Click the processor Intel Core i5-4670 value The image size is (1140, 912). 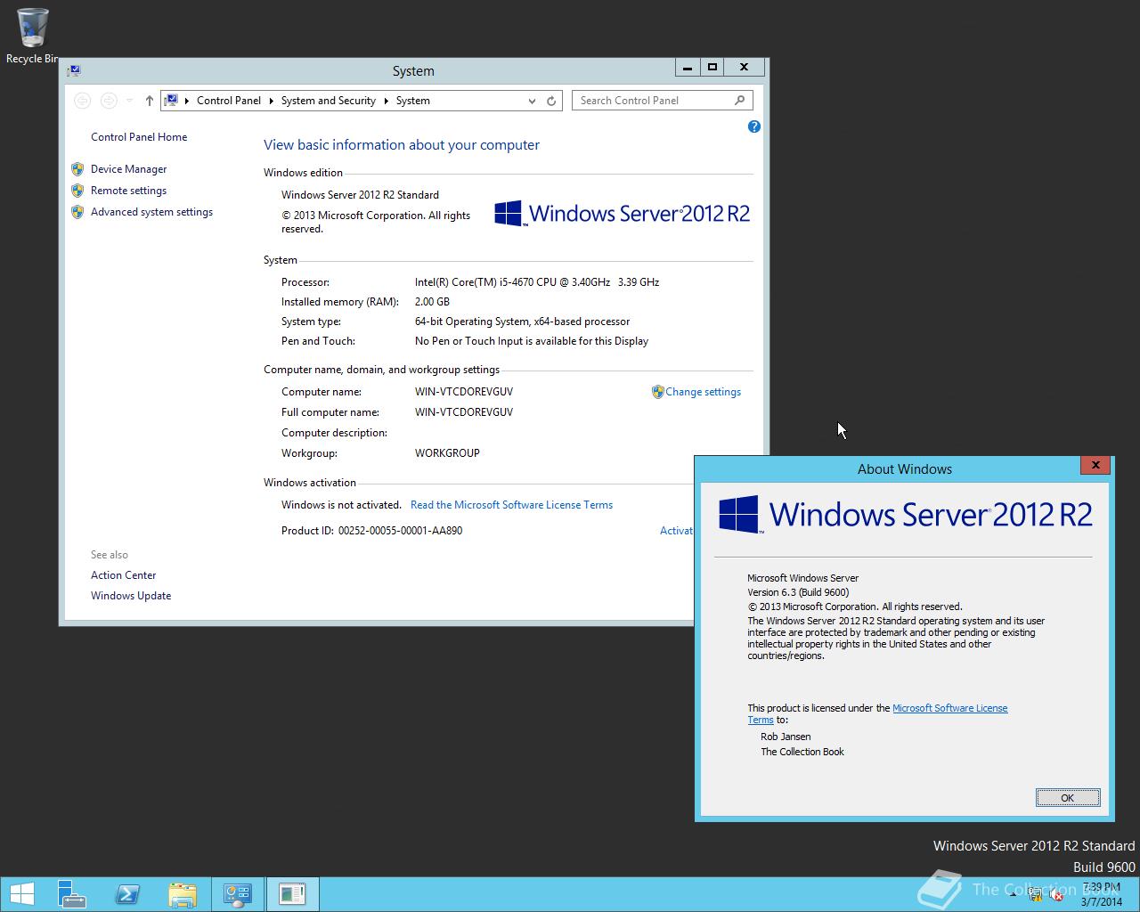coord(537,282)
